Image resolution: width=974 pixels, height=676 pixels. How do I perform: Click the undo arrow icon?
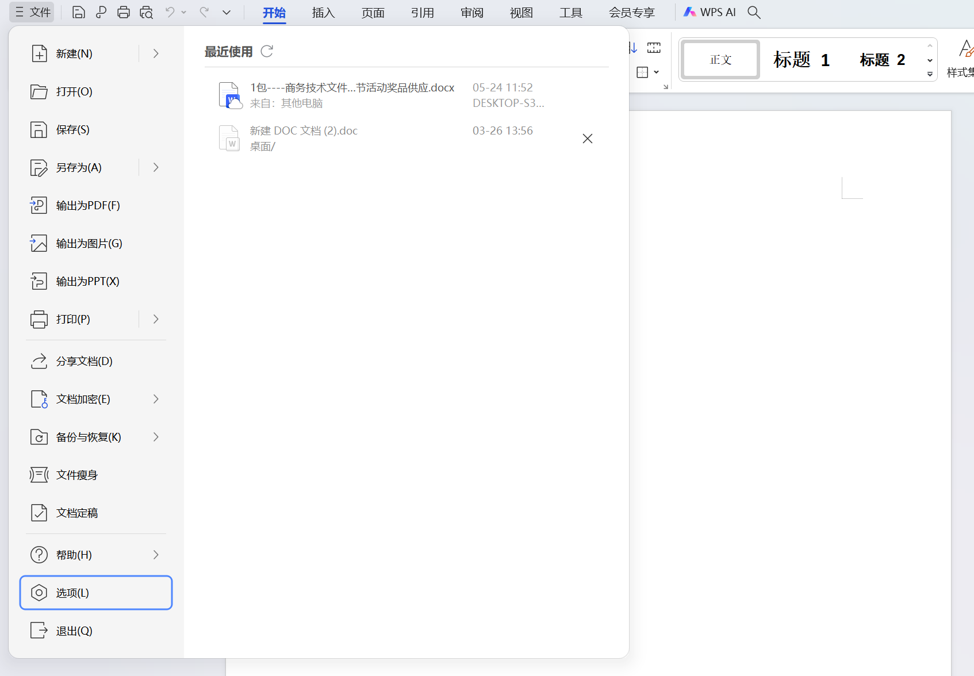[x=170, y=12]
